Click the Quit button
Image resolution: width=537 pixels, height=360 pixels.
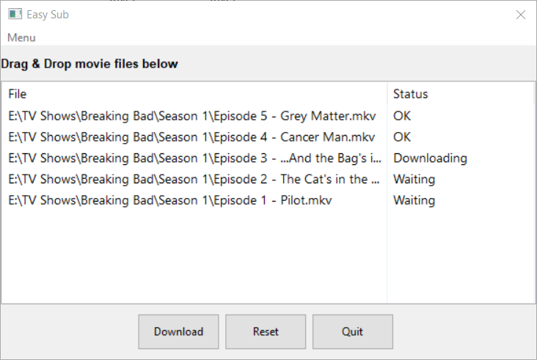coord(352,331)
